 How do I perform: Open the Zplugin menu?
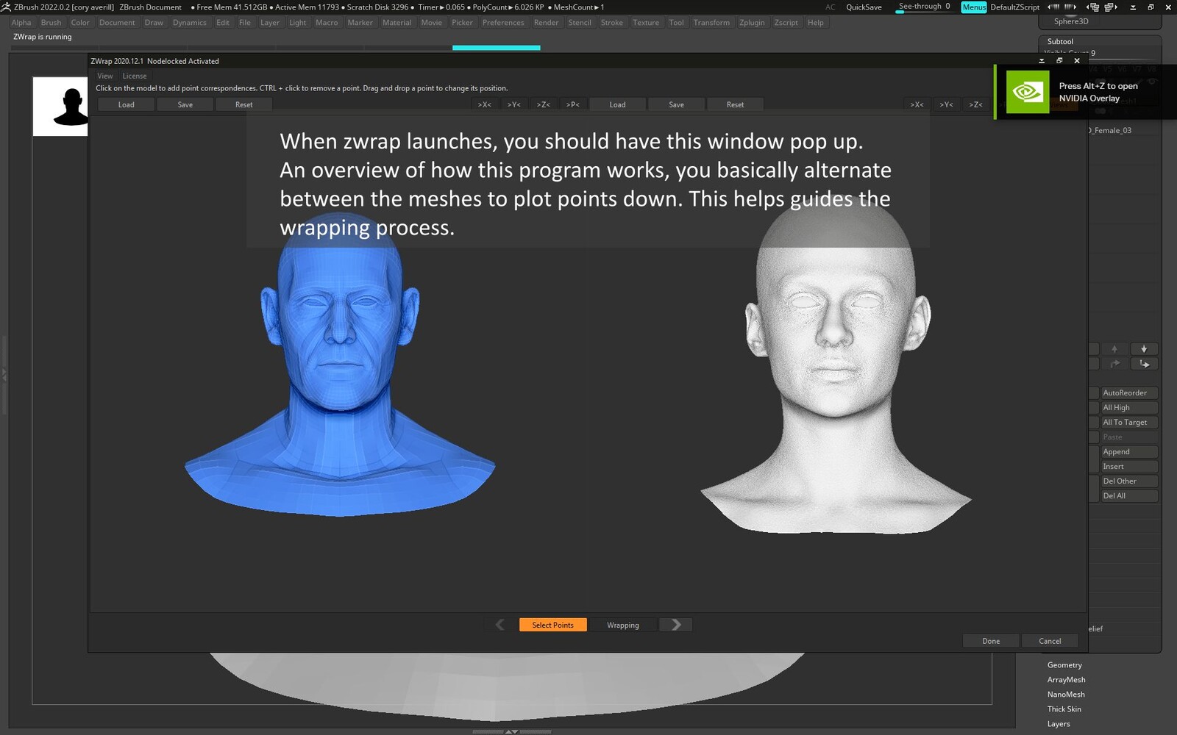click(x=751, y=23)
